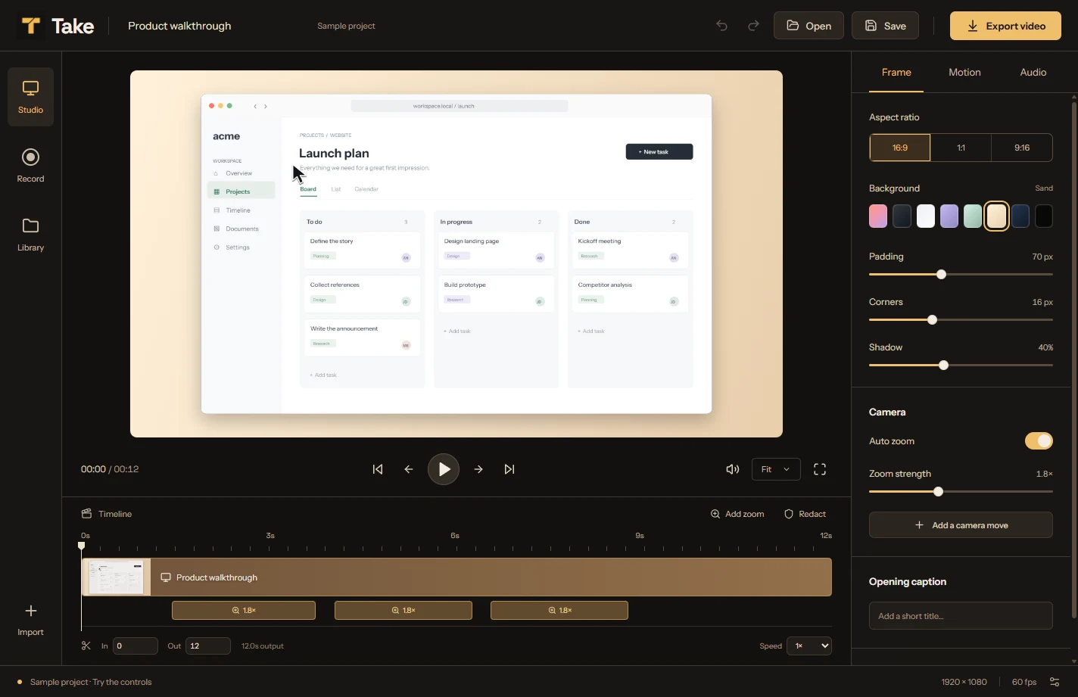Click the scissors trim icon
This screenshot has width=1078, height=697.
point(86,646)
